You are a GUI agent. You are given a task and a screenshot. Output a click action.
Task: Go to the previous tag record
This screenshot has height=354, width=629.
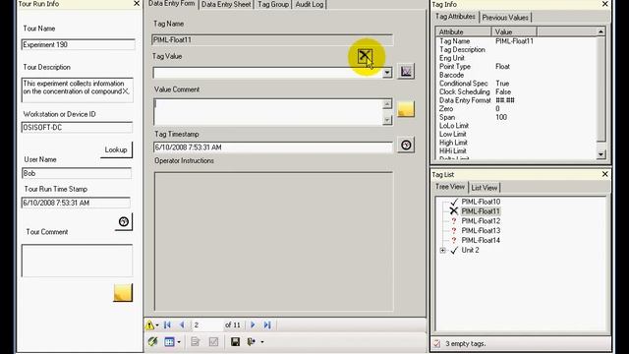click(x=182, y=325)
